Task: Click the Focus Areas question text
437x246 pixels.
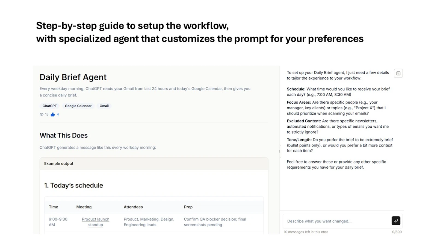Action: (x=336, y=108)
